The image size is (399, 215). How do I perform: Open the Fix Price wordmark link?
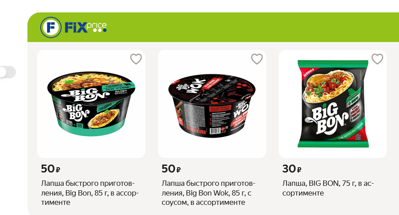point(85,27)
